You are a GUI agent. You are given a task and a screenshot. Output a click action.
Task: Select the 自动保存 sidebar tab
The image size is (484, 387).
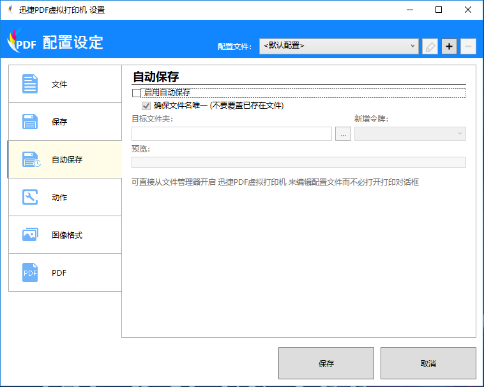(x=65, y=159)
